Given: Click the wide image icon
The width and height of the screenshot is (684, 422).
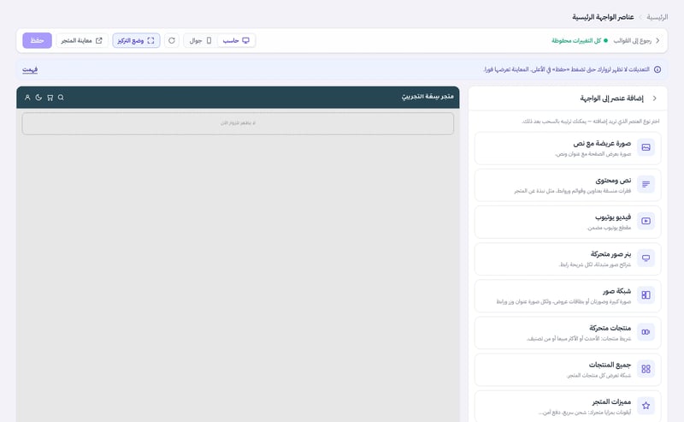Looking at the screenshot, I should point(646,147).
